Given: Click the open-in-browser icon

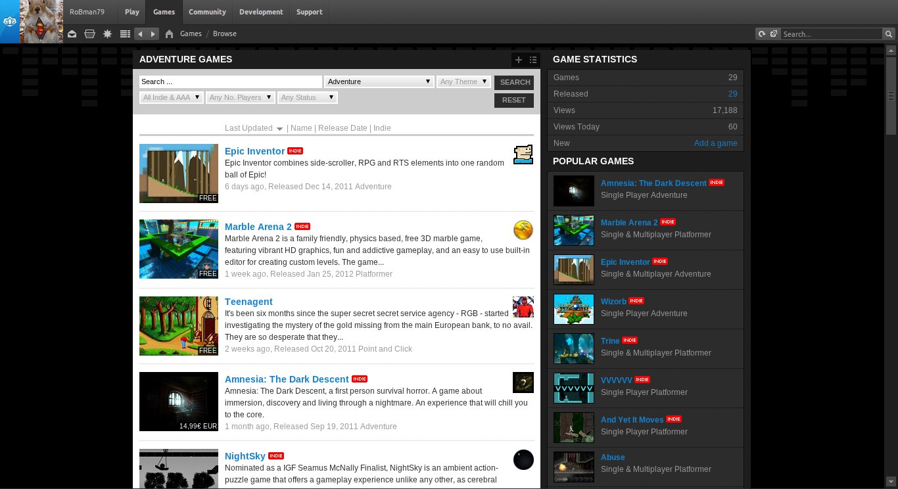Looking at the screenshot, I should click(774, 34).
